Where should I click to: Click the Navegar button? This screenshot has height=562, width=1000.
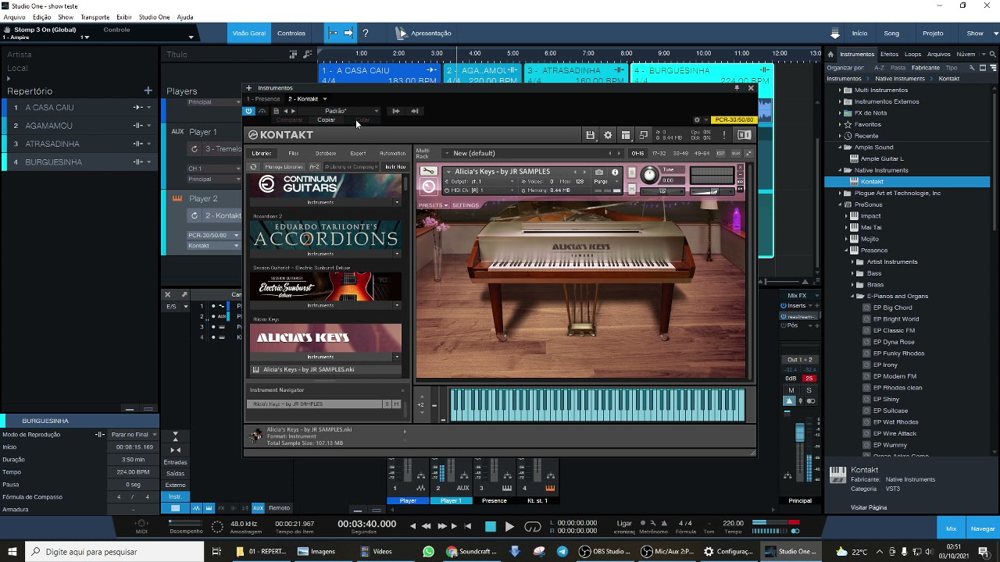click(983, 528)
